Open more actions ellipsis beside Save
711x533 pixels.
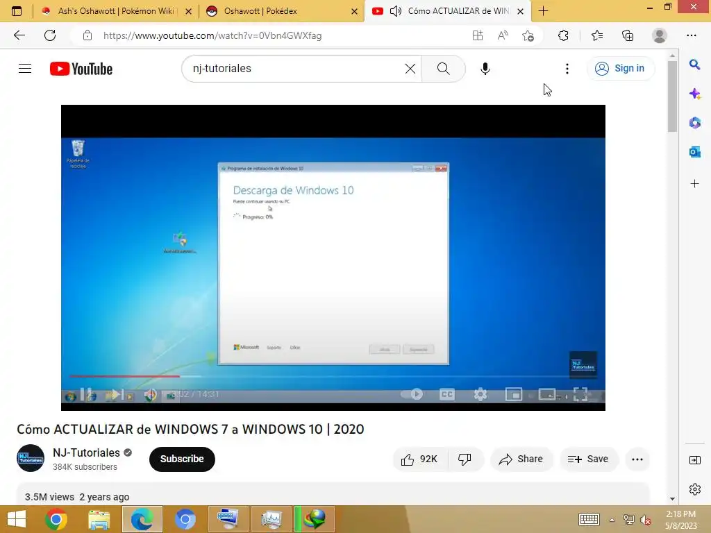click(x=637, y=459)
